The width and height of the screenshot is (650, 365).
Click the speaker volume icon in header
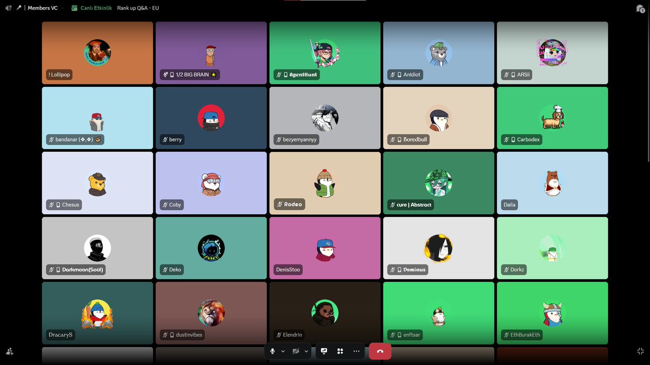click(8, 8)
